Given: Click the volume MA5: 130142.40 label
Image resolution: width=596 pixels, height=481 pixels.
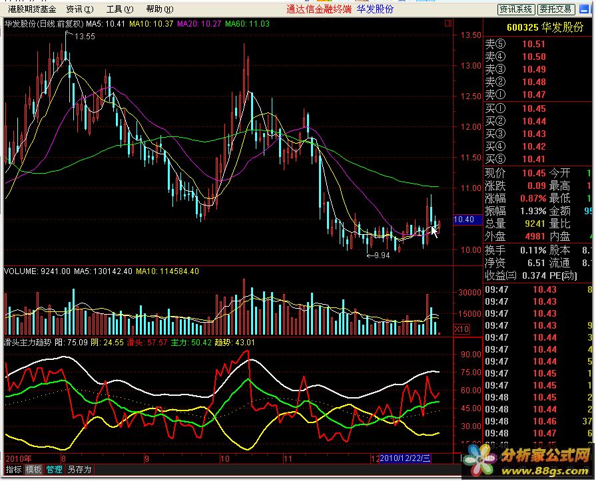Looking at the screenshot, I should [x=103, y=271].
